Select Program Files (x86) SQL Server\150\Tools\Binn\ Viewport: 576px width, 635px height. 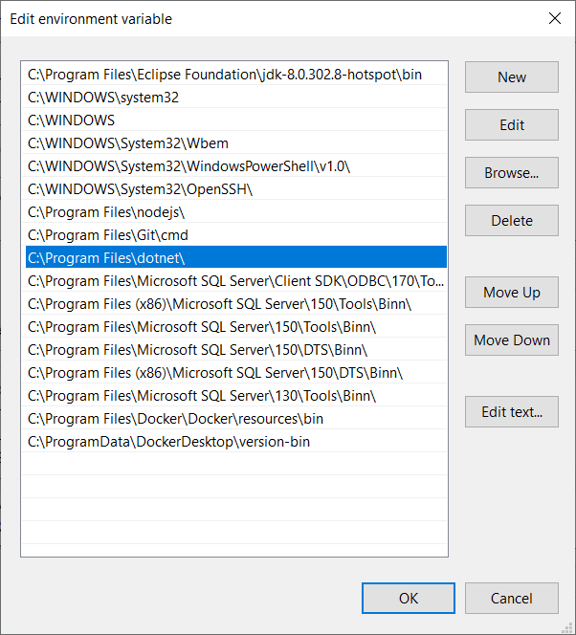tap(236, 304)
